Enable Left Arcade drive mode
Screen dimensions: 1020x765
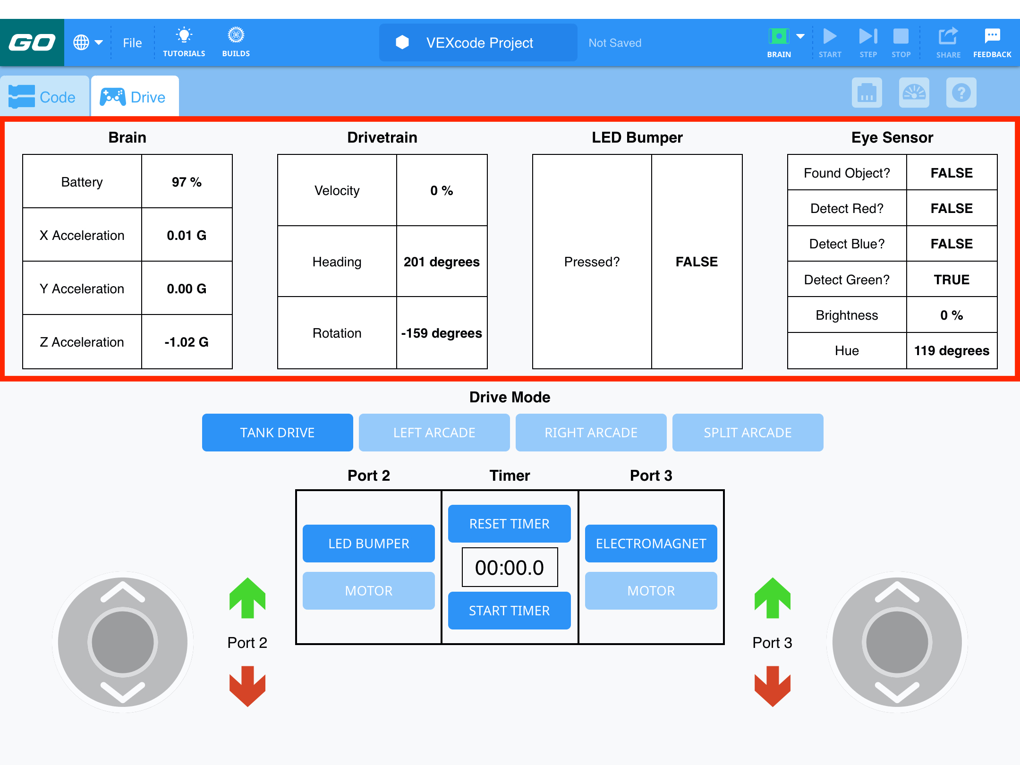[x=434, y=432]
